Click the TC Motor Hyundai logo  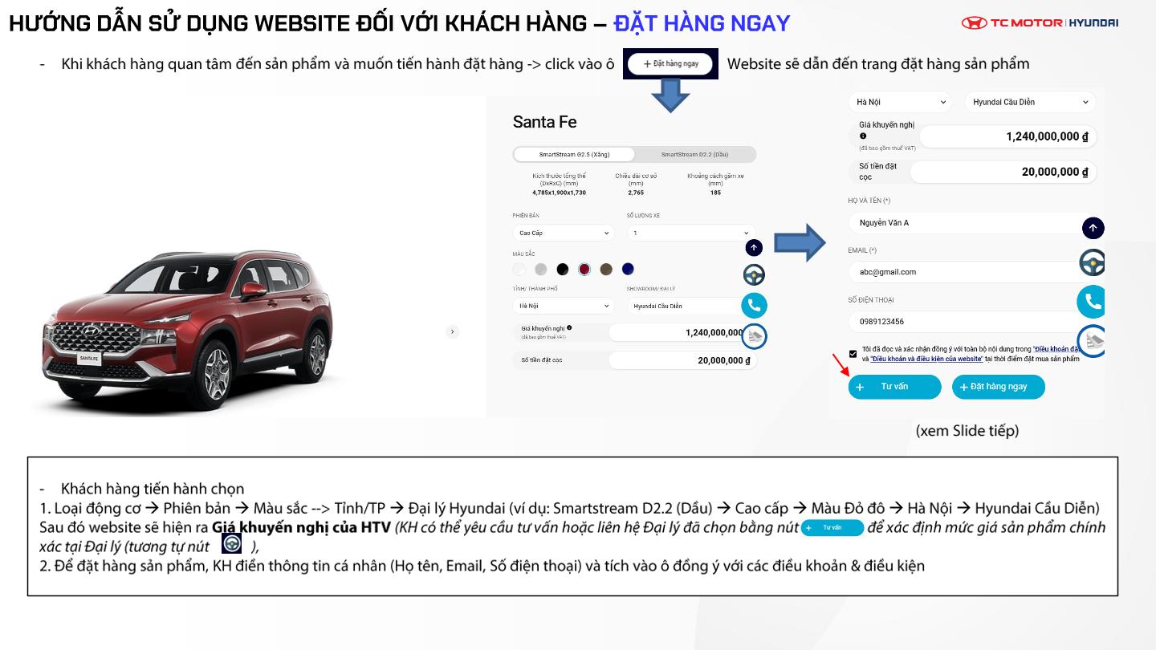tap(1040, 23)
